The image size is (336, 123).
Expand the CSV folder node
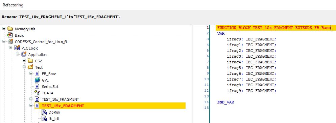(x=24, y=61)
